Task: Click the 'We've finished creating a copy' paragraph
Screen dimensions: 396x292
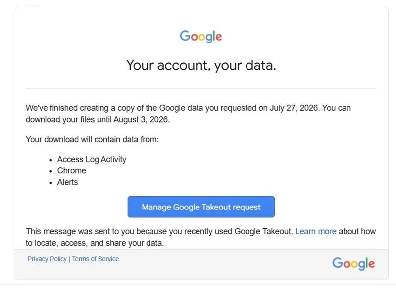Action: point(188,114)
